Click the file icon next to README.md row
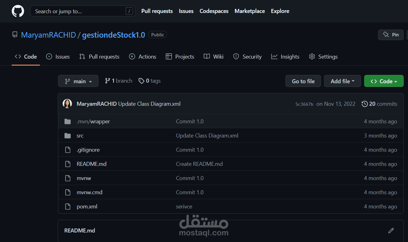This screenshot has width=408, height=242. point(68,164)
